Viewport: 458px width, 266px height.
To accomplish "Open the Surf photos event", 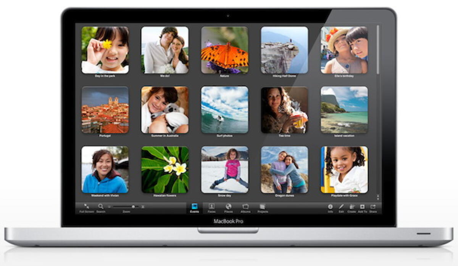I will pos(225,110).
